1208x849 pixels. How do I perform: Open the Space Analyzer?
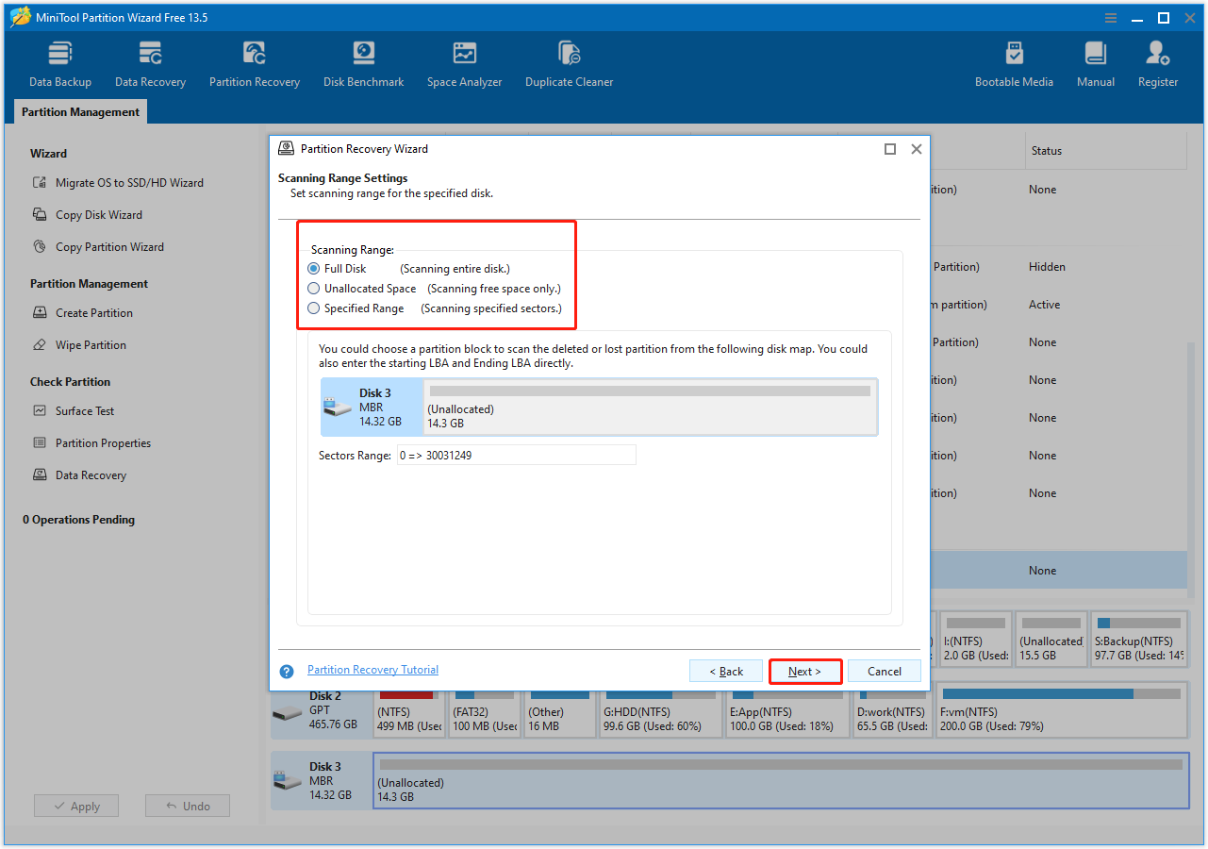(x=464, y=62)
